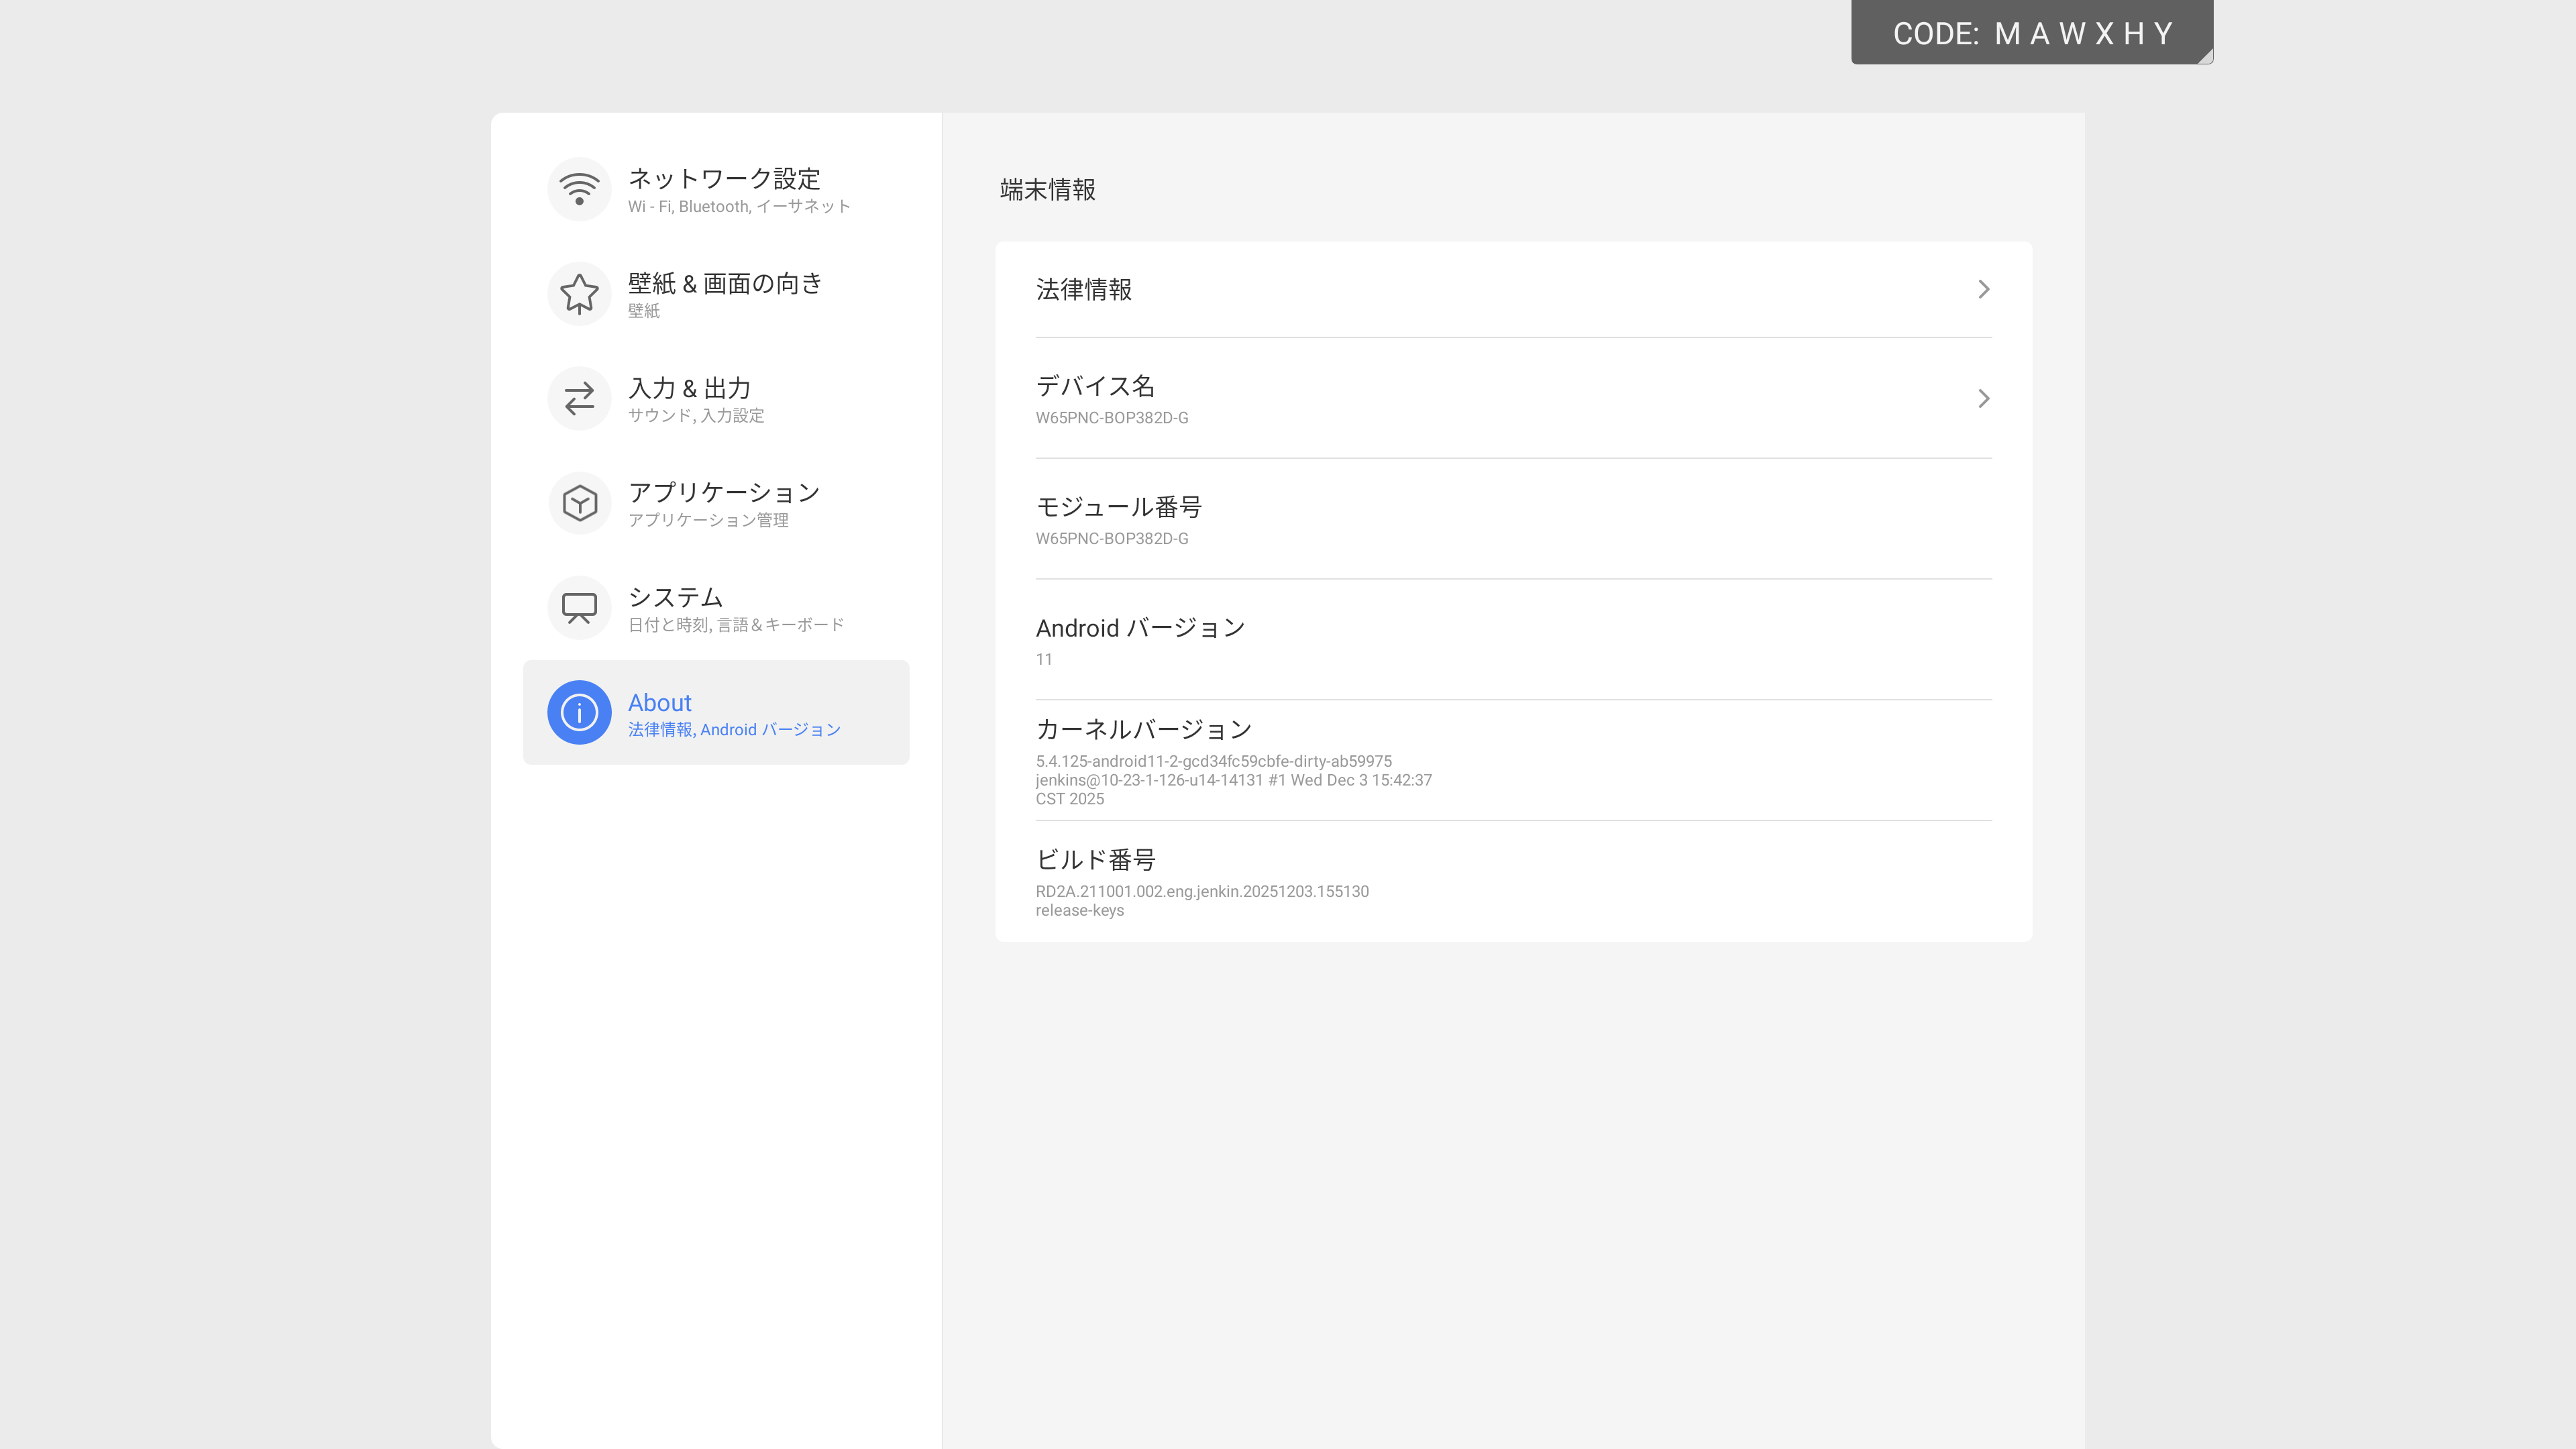Click the cube applications icon
The image size is (2576, 1449).
pos(579,503)
